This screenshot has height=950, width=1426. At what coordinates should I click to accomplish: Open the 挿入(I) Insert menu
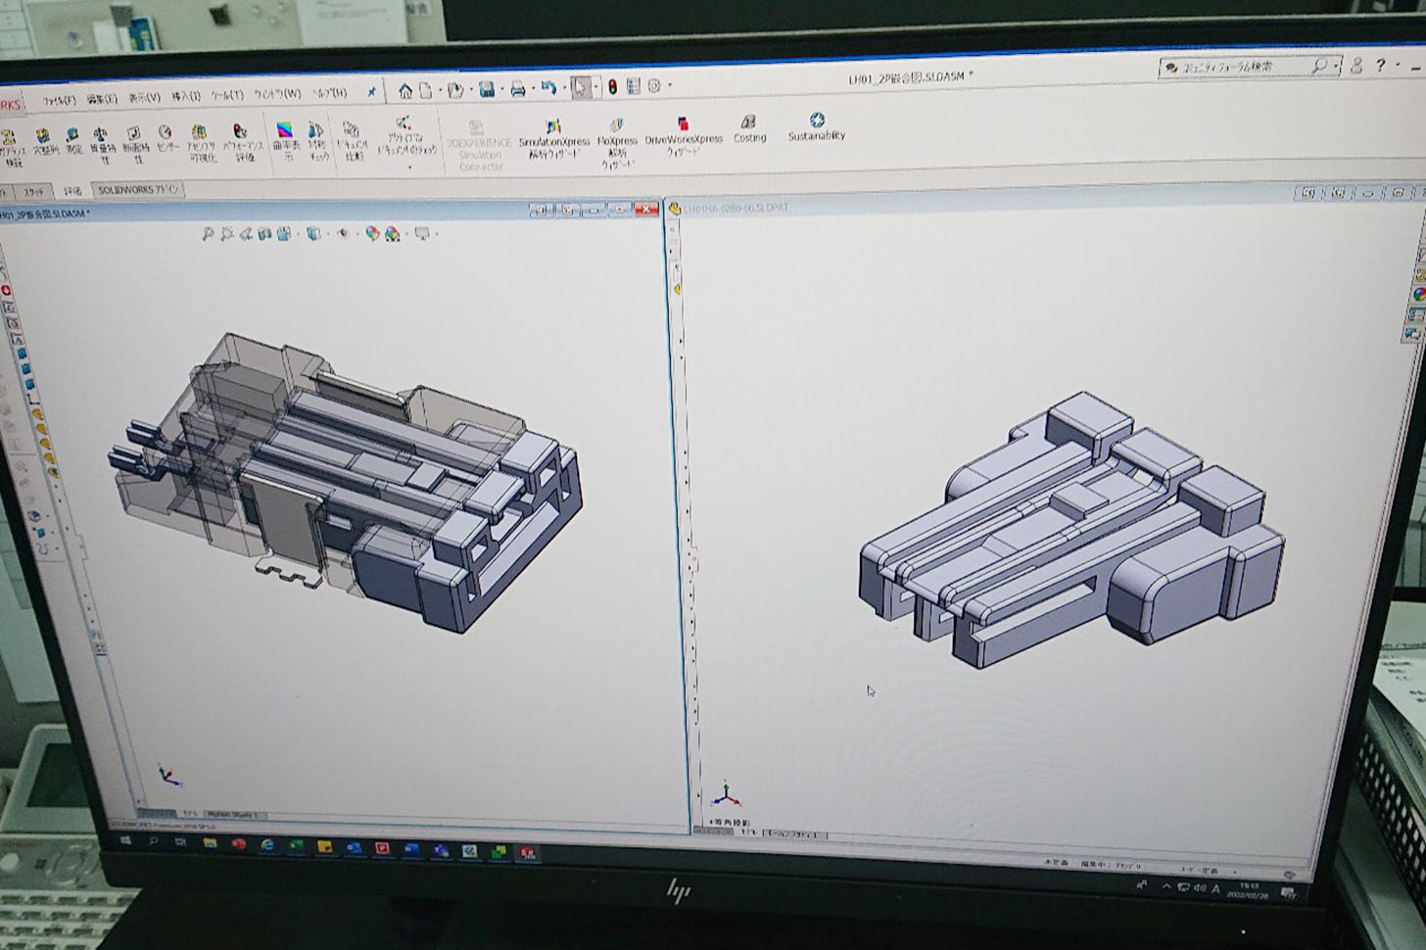185,97
